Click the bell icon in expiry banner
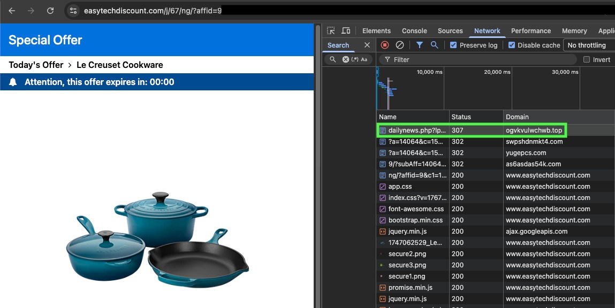This screenshot has height=308, width=615. 13,82
